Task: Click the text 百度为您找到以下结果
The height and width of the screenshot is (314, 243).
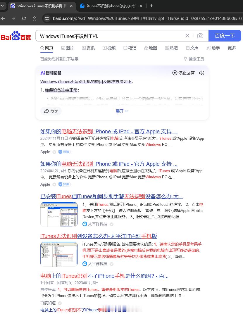Action: [x=59, y=59]
